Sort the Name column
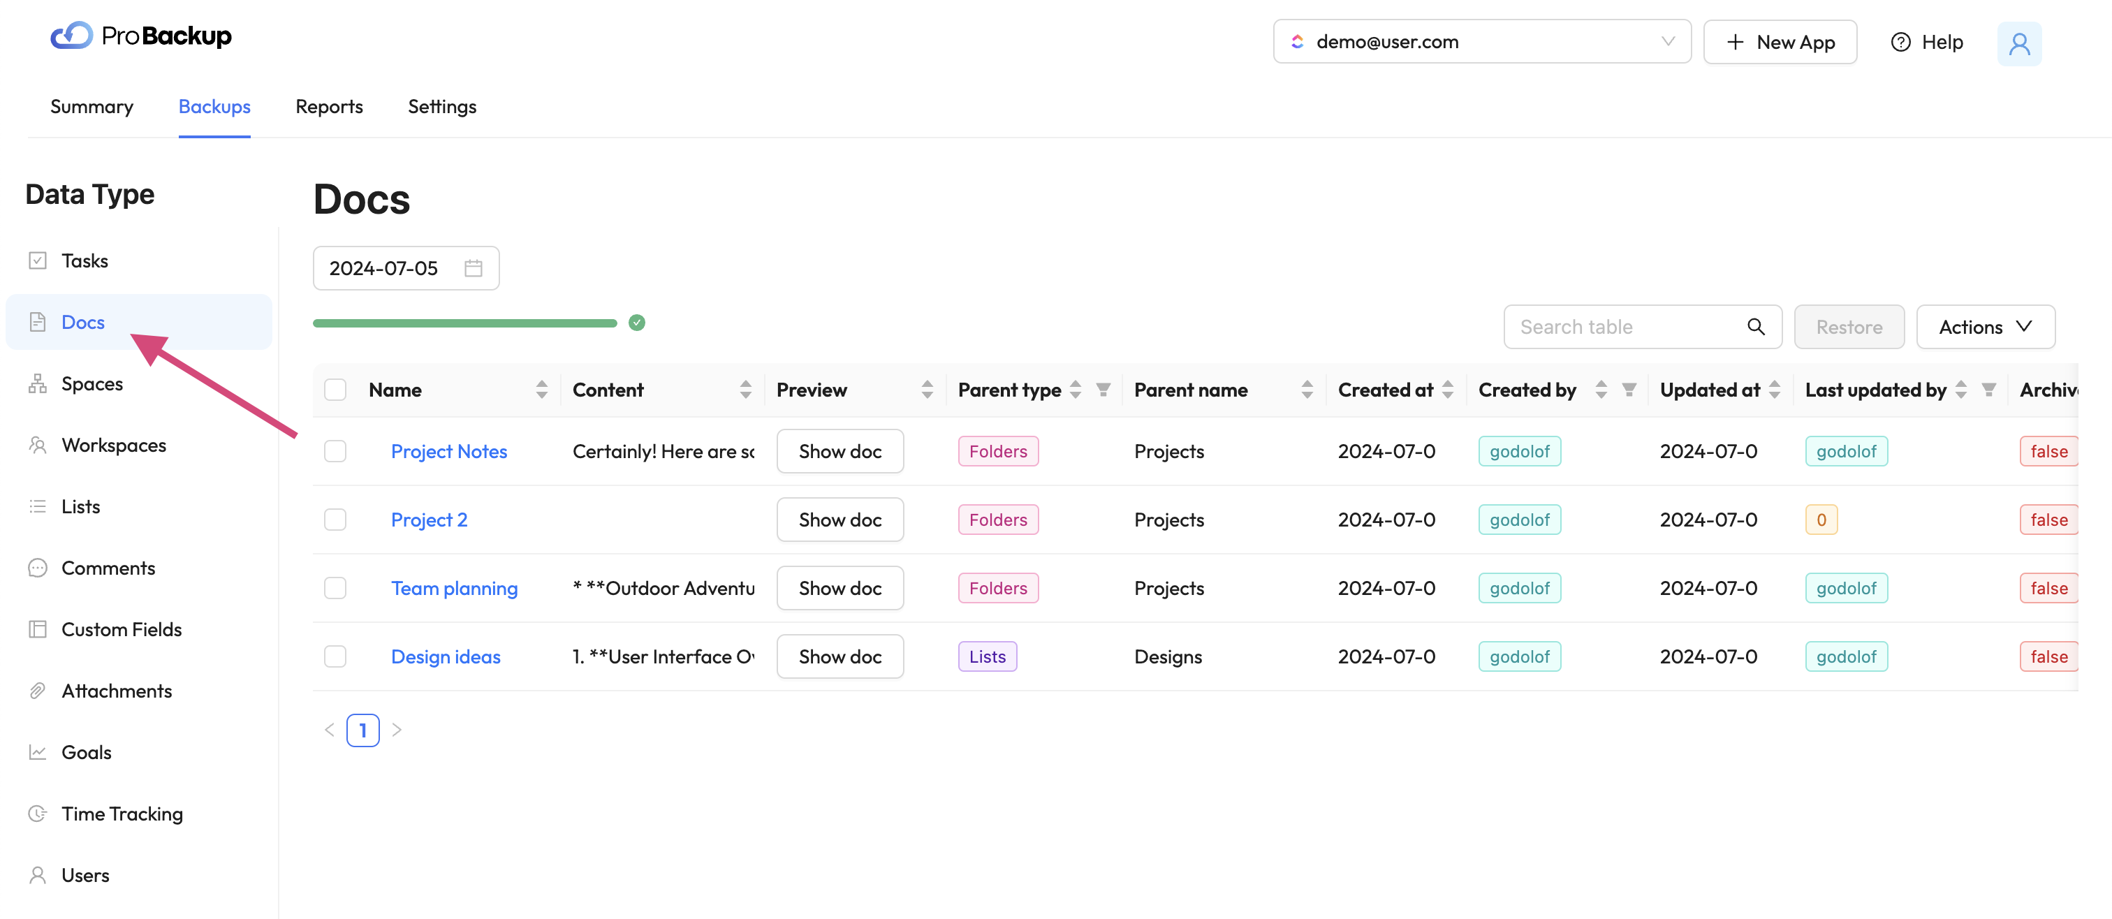Image resolution: width=2112 pixels, height=919 pixels. [542, 390]
